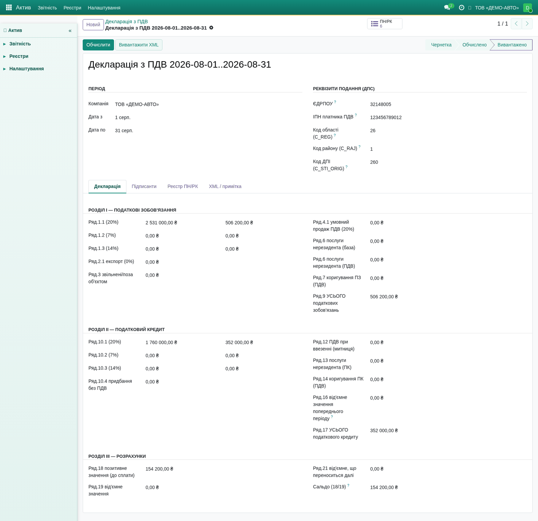Set status to Чернетка
This screenshot has height=521, width=538.
click(441, 45)
